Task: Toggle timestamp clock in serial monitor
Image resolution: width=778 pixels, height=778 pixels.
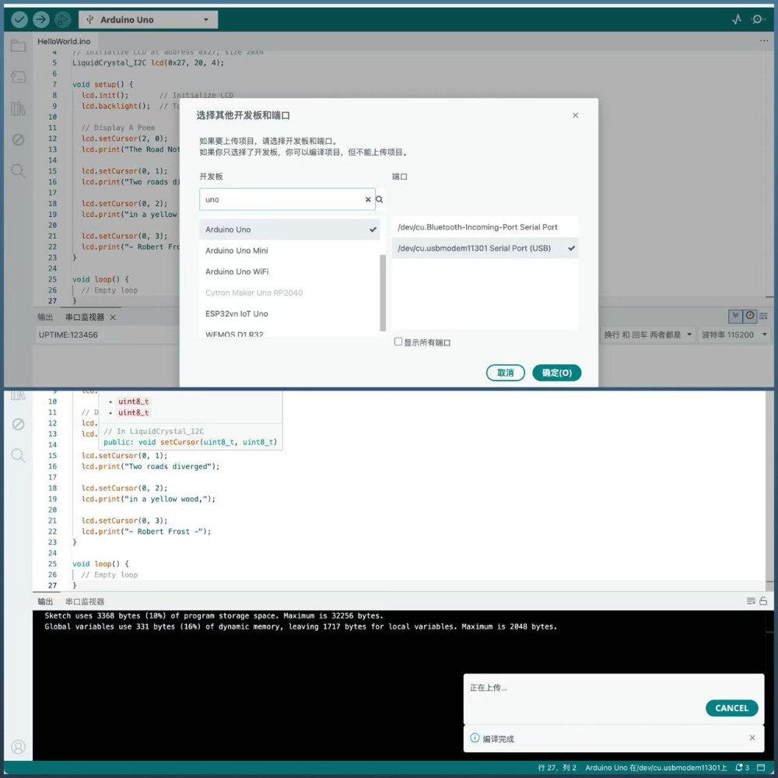Action: 750,316
